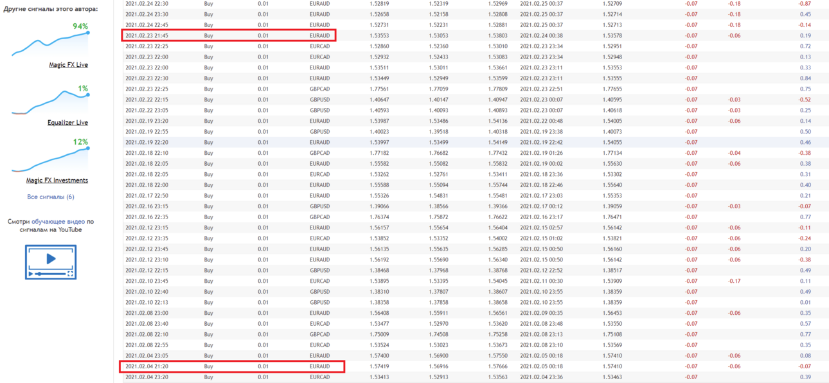Follow the 'обучающее видео' link
Viewport: 829px width, 383px height.
tap(58, 221)
